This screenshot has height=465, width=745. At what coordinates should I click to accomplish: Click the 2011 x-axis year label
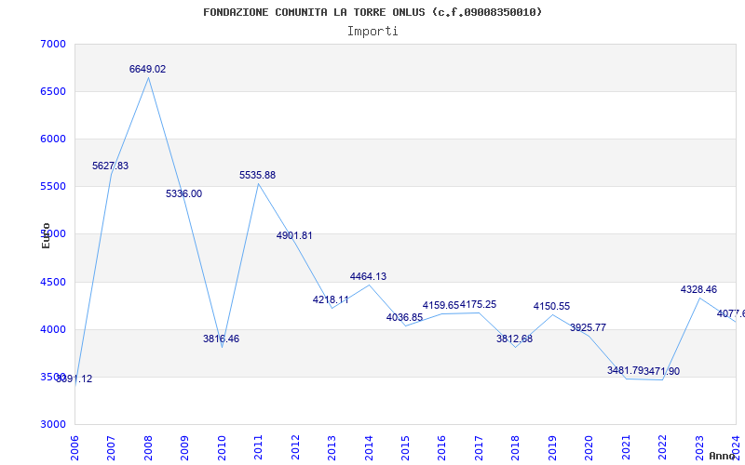(x=258, y=447)
